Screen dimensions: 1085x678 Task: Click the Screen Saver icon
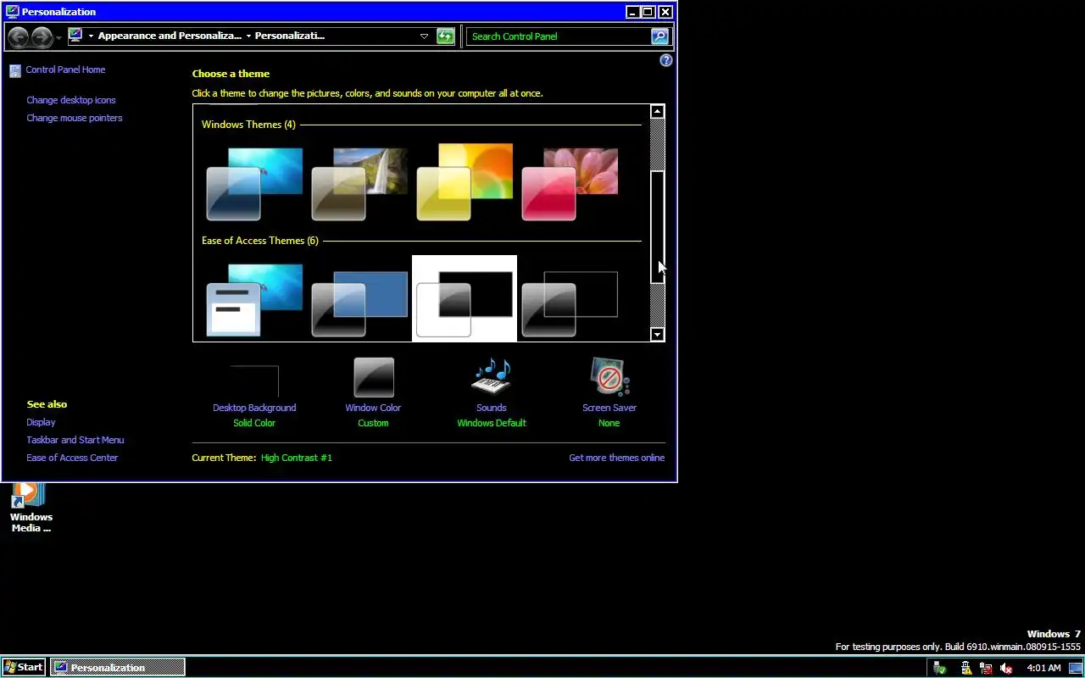click(x=609, y=377)
